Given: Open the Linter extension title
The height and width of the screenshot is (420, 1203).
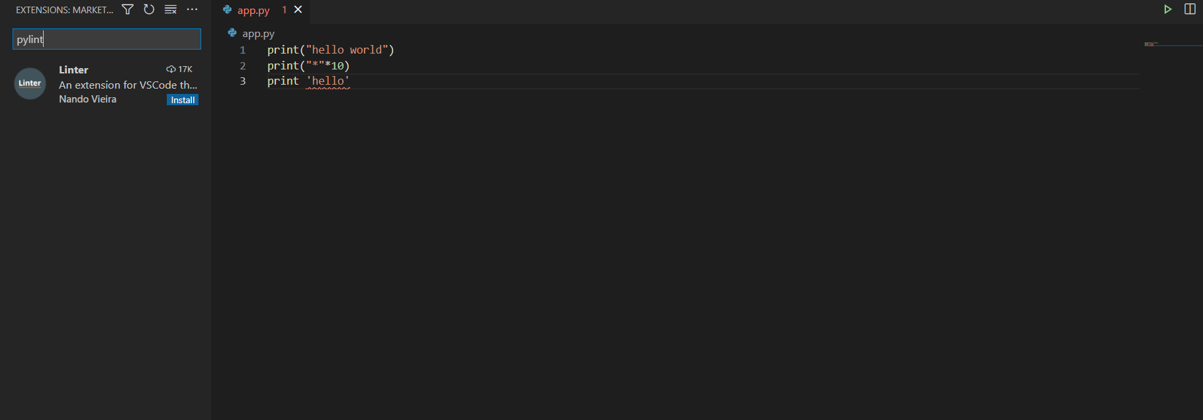Looking at the screenshot, I should (x=73, y=69).
